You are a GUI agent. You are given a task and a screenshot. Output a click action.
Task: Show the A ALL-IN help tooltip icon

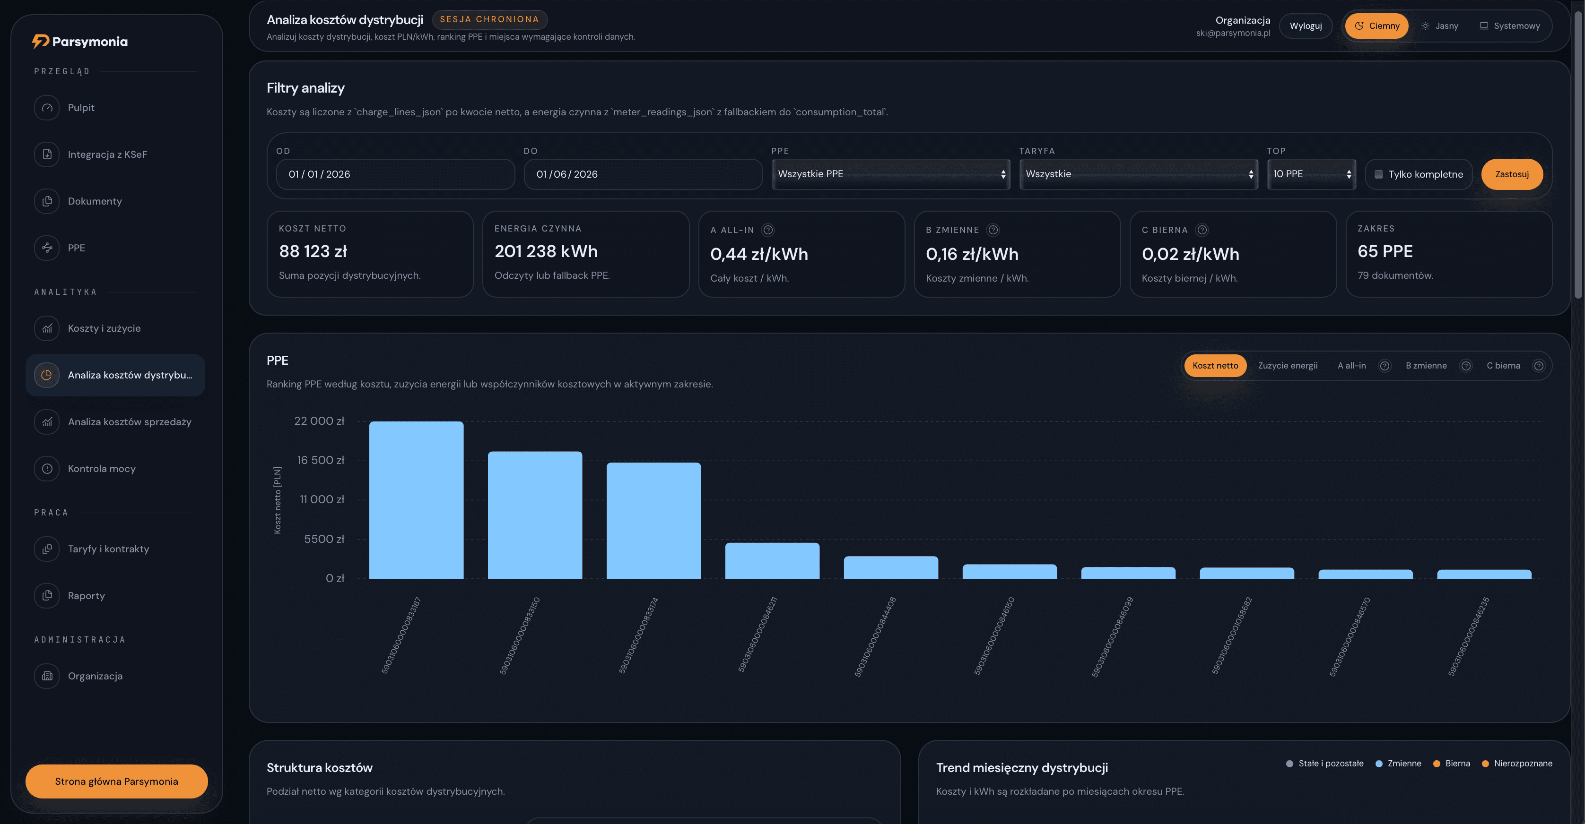pos(768,230)
